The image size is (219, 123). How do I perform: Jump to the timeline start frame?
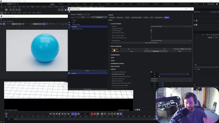coord(51,114)
